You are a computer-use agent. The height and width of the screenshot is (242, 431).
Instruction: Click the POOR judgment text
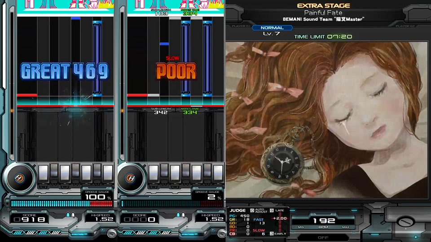176,71
